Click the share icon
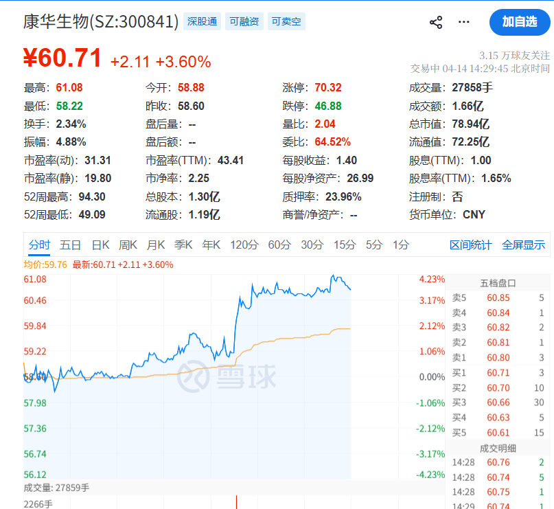 tap(436, 21)
